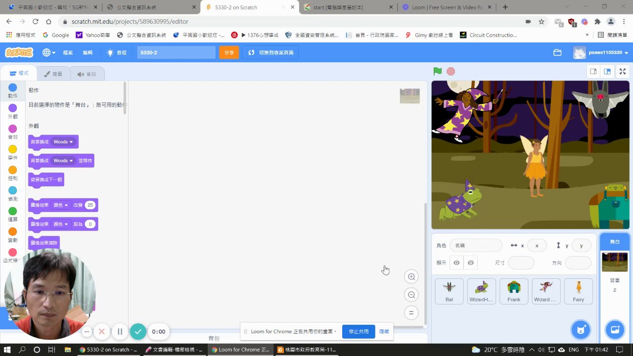Pause the Loom recording

coord(120,331)
